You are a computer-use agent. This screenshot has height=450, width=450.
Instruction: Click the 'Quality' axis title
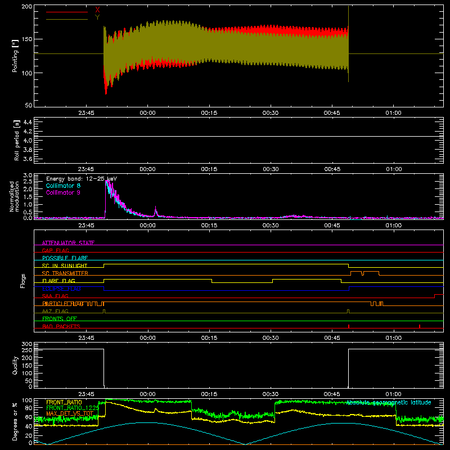(15, 365)
